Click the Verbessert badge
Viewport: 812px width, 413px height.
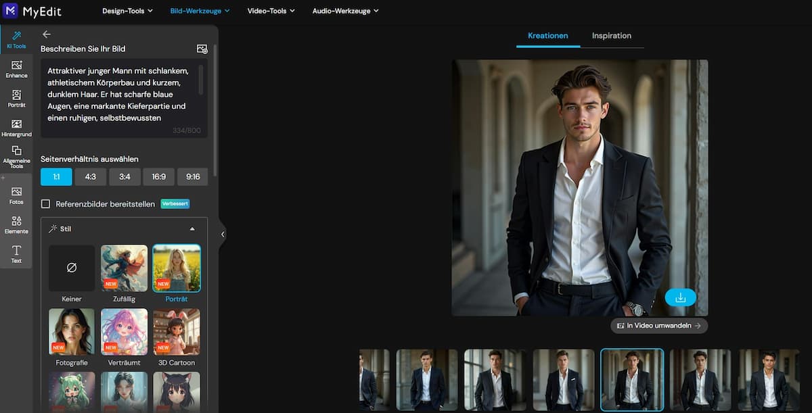tap(175, 203)
